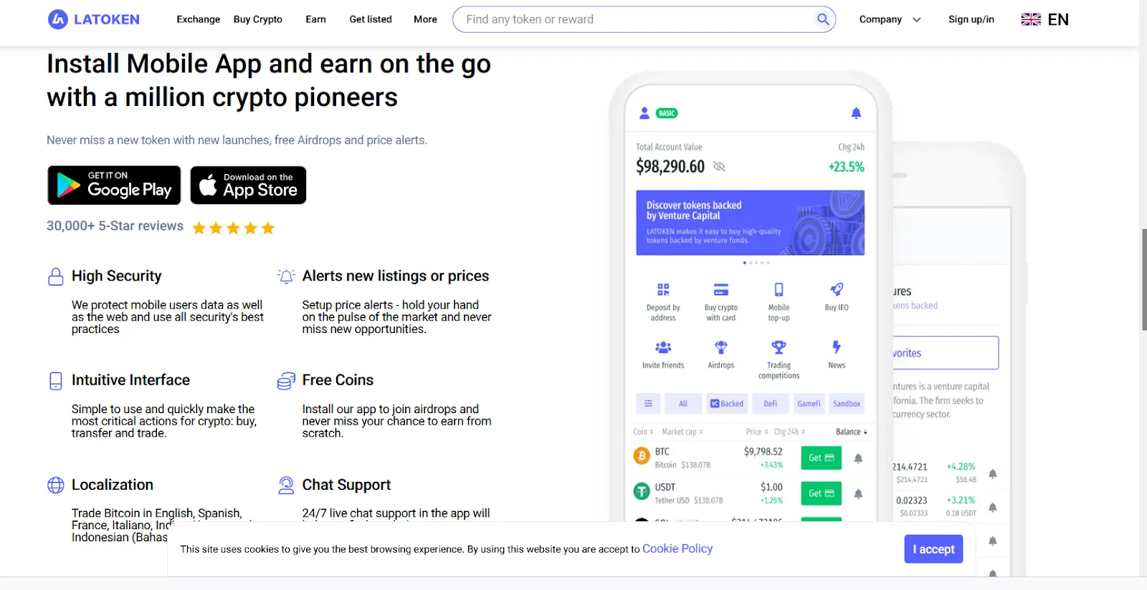The width and height of the screenshot is (1147, 590).
Task: Open the Buy Crypto menu item
Action: click(x=258, y=19)
